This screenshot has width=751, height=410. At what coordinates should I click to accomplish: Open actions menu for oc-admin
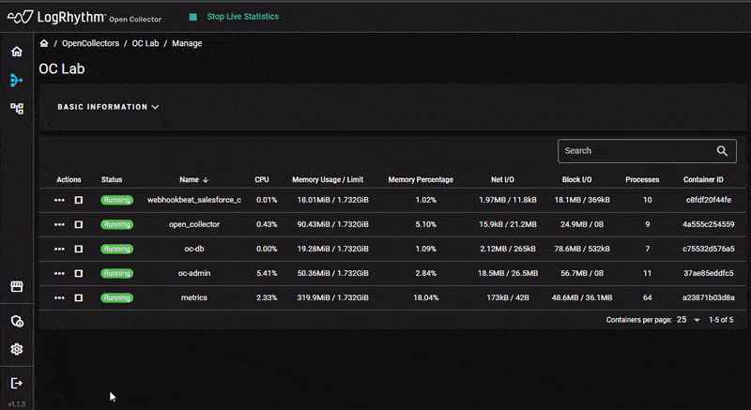59,273
